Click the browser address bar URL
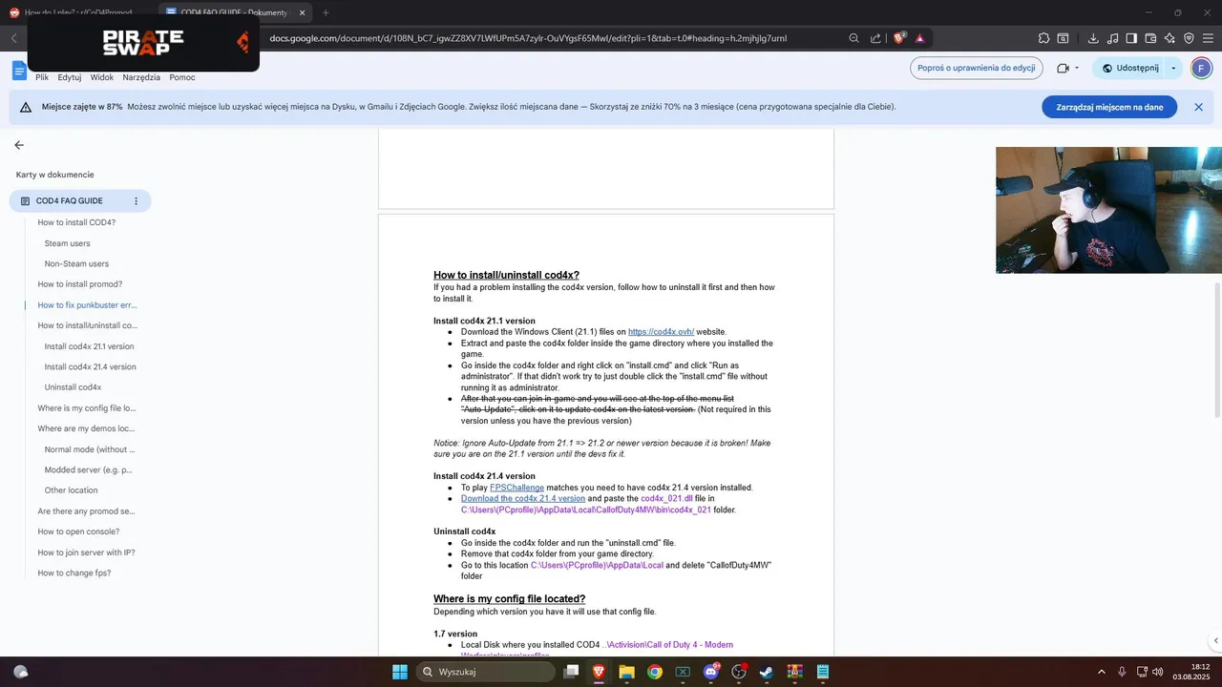The image size is (1222, 687). tap(528, 38)
